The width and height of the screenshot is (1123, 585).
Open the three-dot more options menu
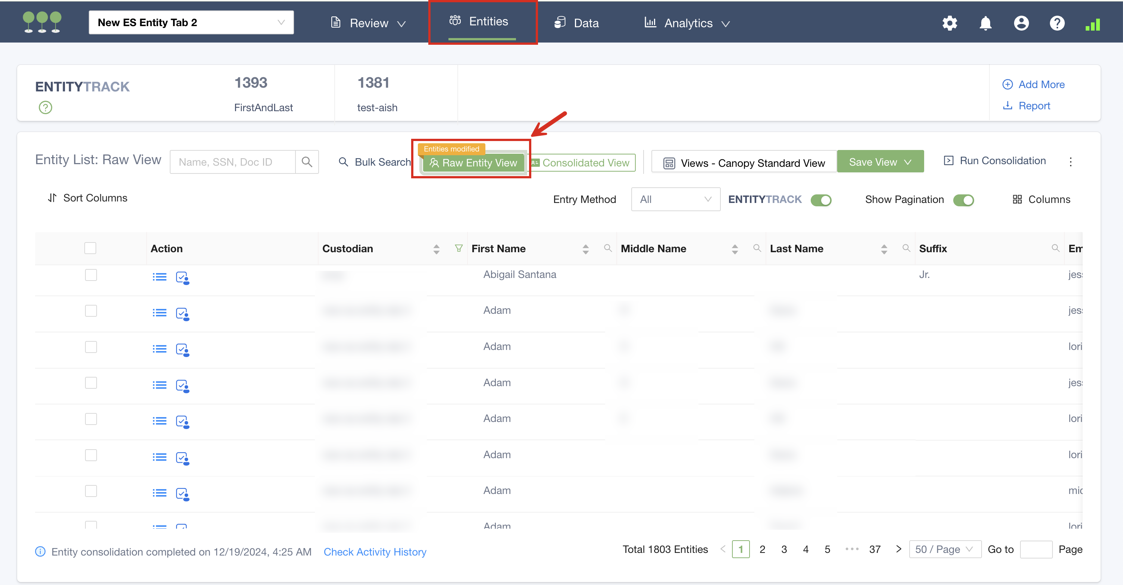click(1070, 162)
